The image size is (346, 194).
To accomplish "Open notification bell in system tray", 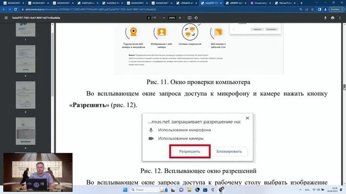I will coord(341,190).
